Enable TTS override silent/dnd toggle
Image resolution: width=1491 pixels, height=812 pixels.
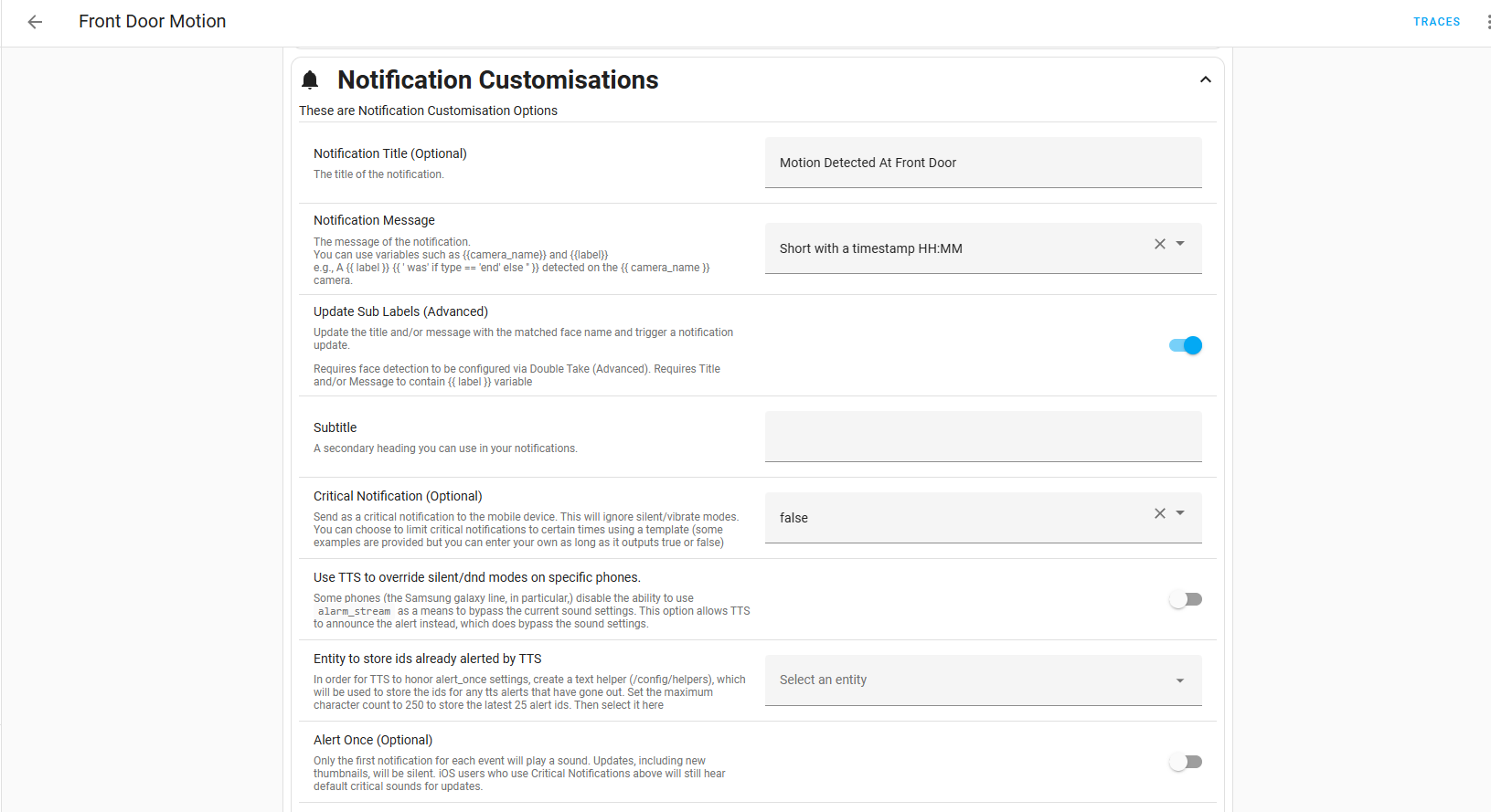pos(1186,599)
